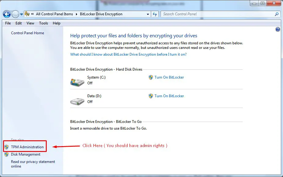Image resolution: width=283 pixels, height=177 pixels.
Task: Click the Off status under System (C:)
Action: click(90, 83)
